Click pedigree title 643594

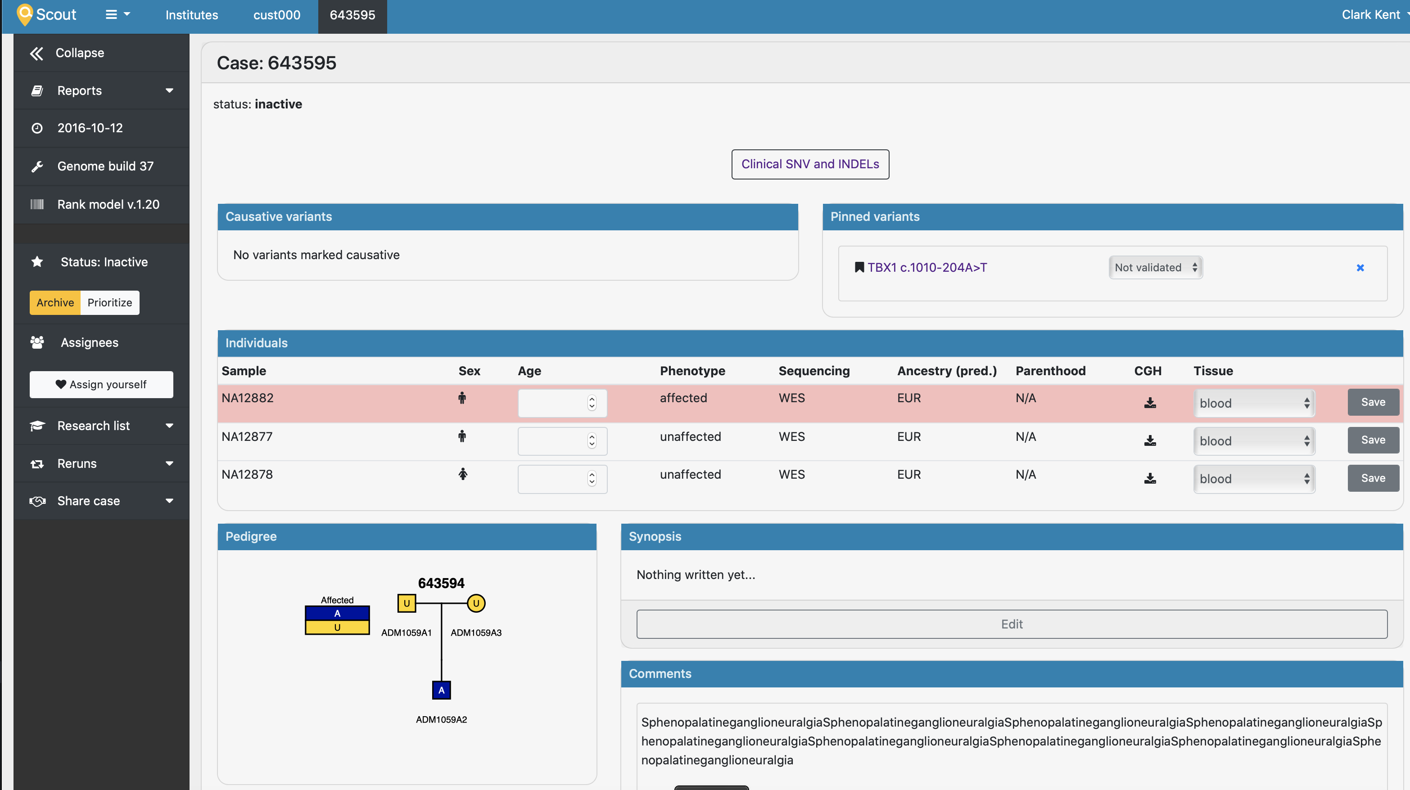[441, 583]
